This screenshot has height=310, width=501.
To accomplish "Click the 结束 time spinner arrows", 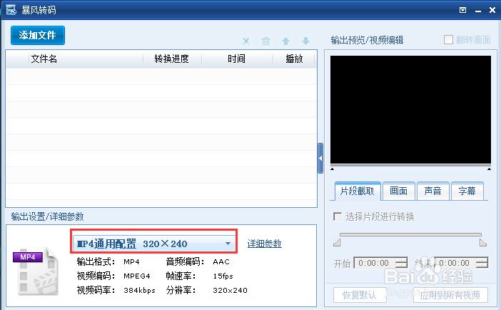I will click(x=482, y=263).
